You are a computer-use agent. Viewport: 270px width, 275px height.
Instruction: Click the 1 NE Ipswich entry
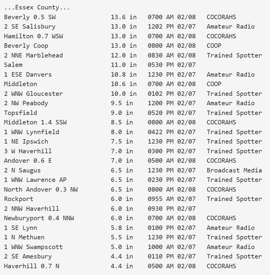tap(26, 141)
